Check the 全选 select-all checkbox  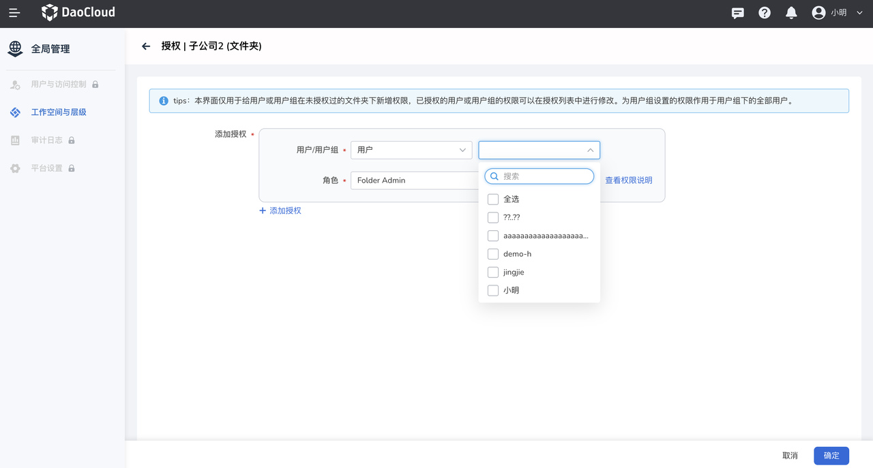tap(493, 199)
